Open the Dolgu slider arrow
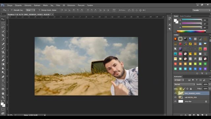The width and height of the screenshot is (211, 119). click(x=210, y=89)
